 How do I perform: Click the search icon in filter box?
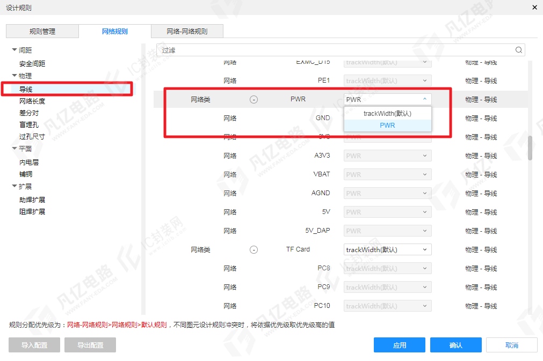pos(518,50)
